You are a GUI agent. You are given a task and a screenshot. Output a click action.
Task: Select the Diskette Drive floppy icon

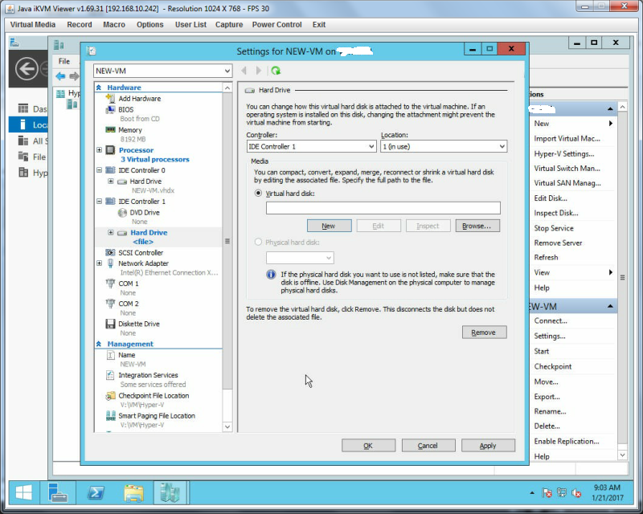(110, 324)
